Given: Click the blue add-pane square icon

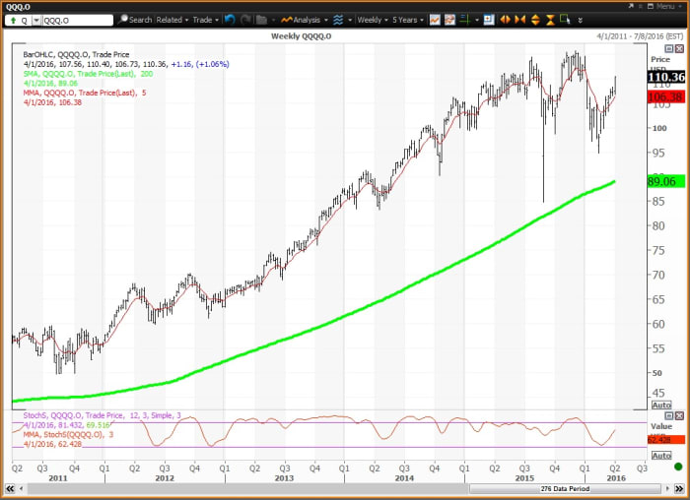Looking at the screenshot, I should pyautogui.click(x=489, y=20).
